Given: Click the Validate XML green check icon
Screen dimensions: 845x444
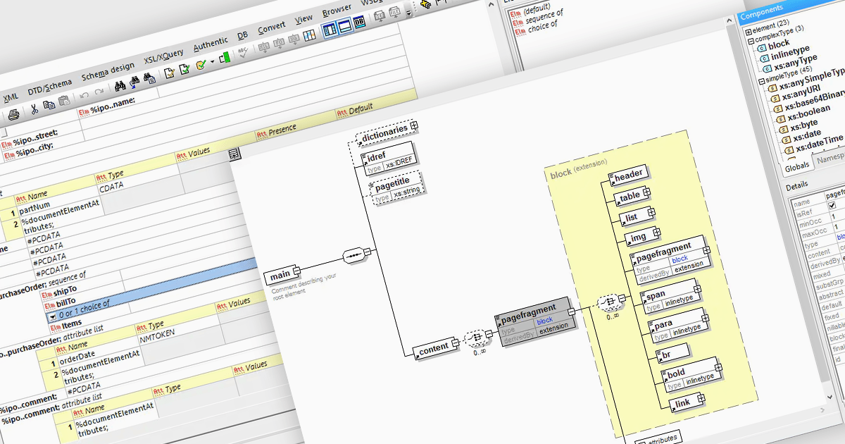Looking at the screenshot, I should coord(184,68).
